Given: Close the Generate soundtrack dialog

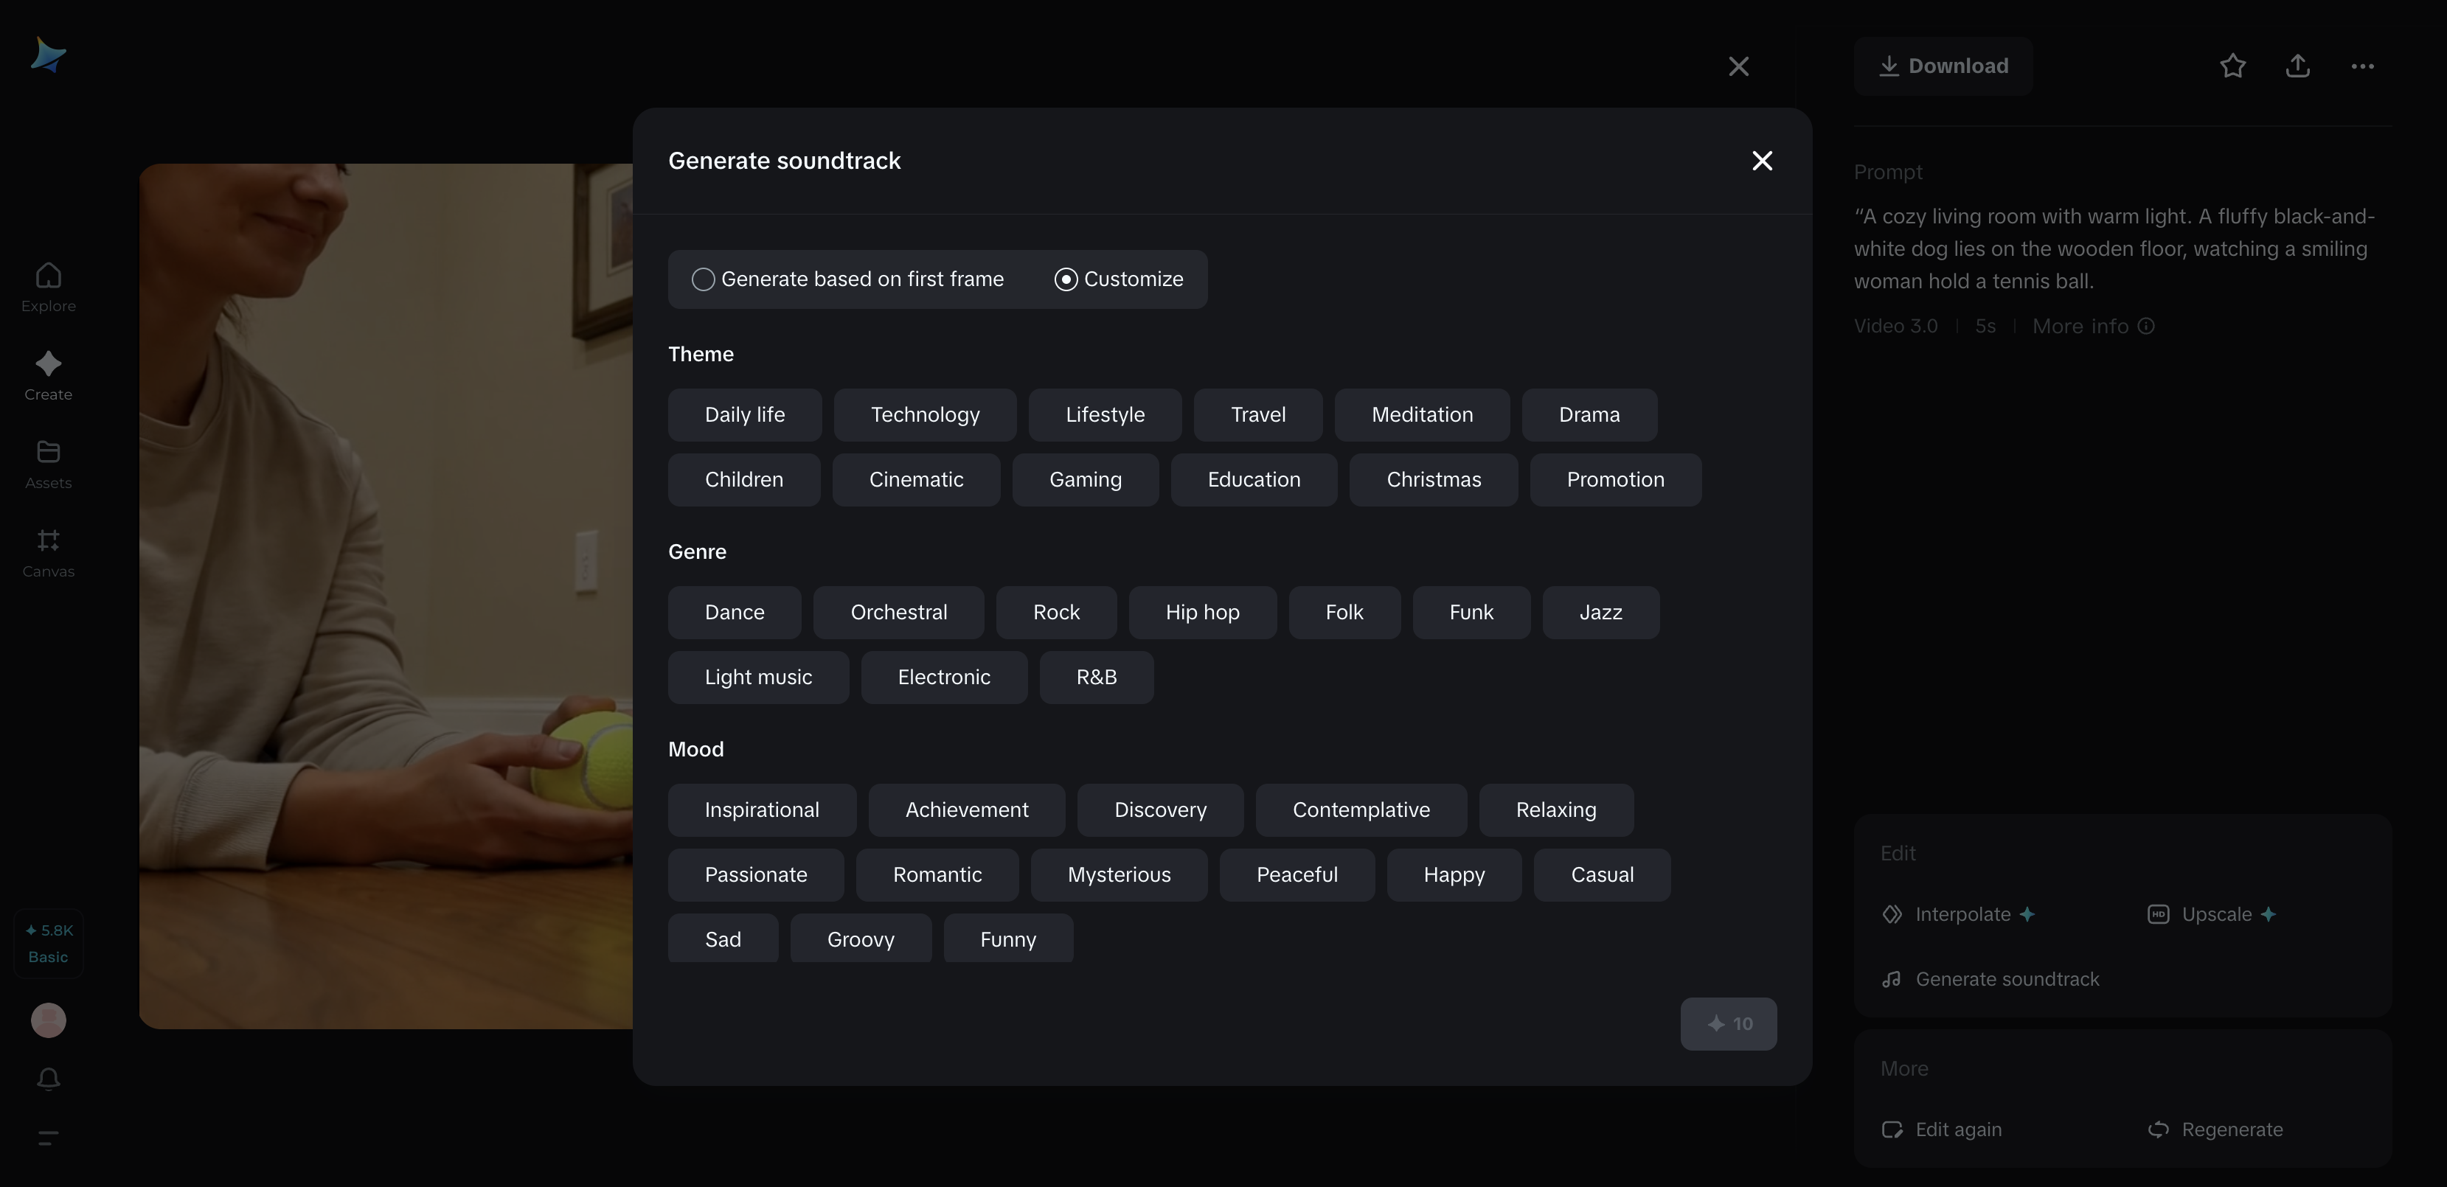Looking at the screenshot, I should (x=1761, y=161).
